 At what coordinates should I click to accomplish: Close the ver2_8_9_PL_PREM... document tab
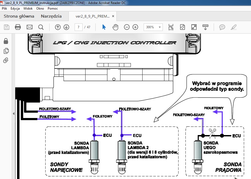(x=113, y=16)
